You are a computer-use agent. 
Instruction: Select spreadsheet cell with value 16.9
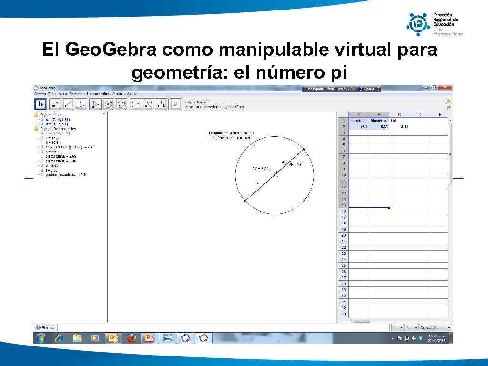click(x=359, y=127)
